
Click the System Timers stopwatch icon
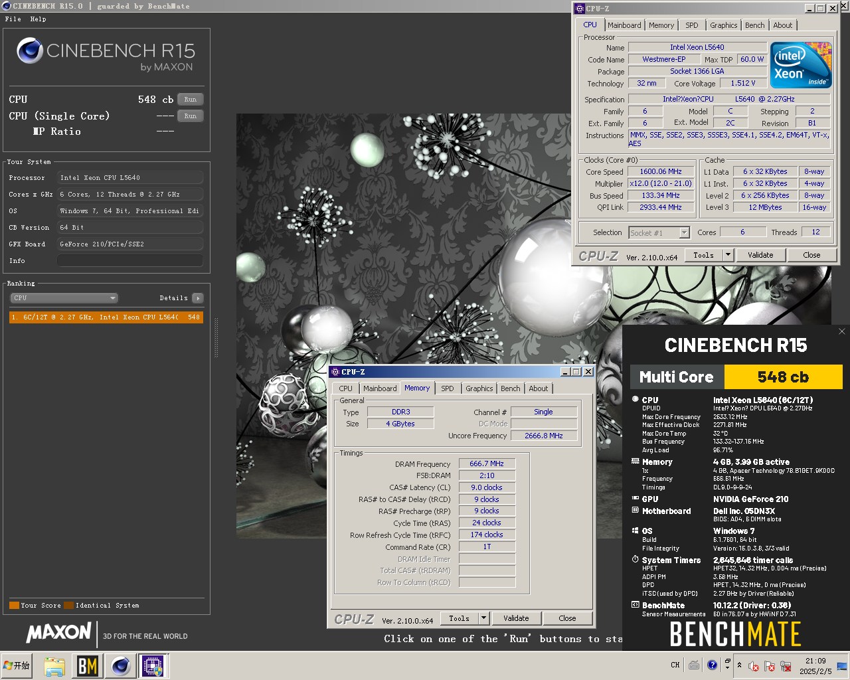tap(636, 560)
